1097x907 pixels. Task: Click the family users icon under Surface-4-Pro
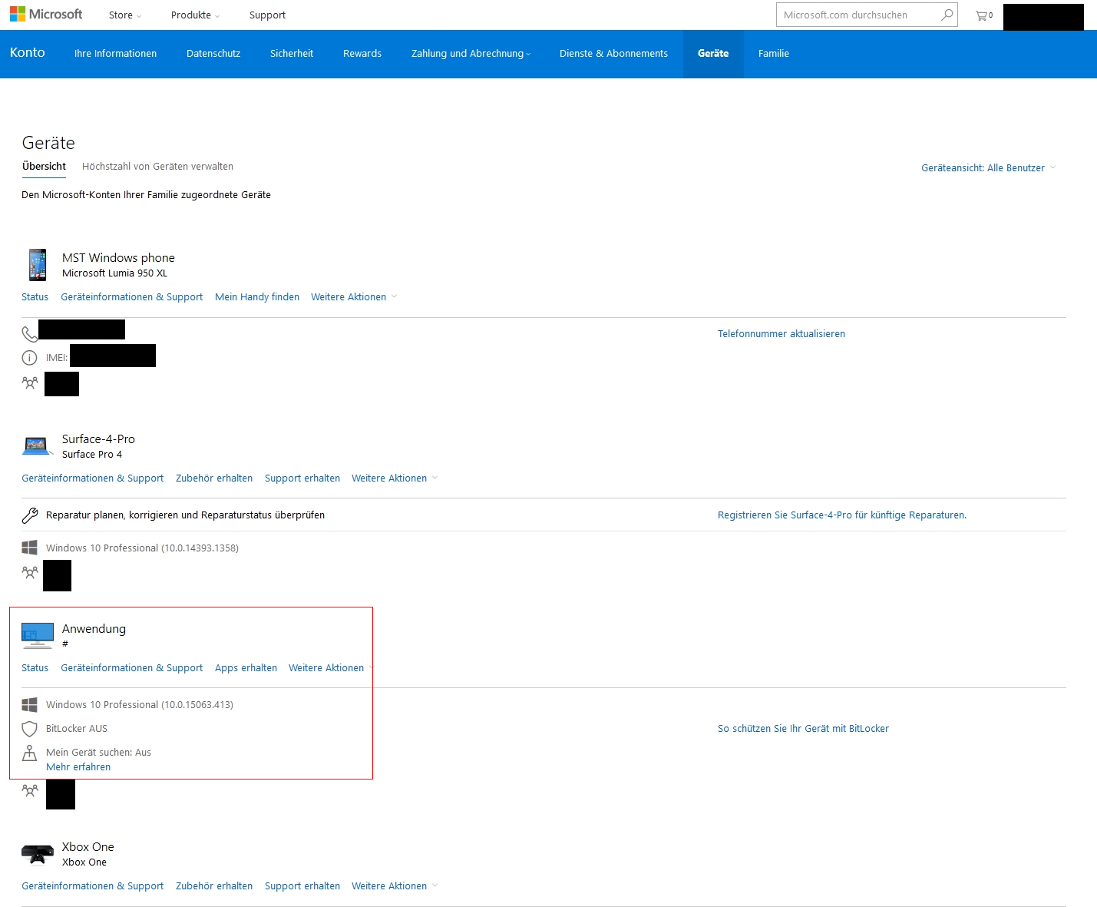[x=30, y=572]
